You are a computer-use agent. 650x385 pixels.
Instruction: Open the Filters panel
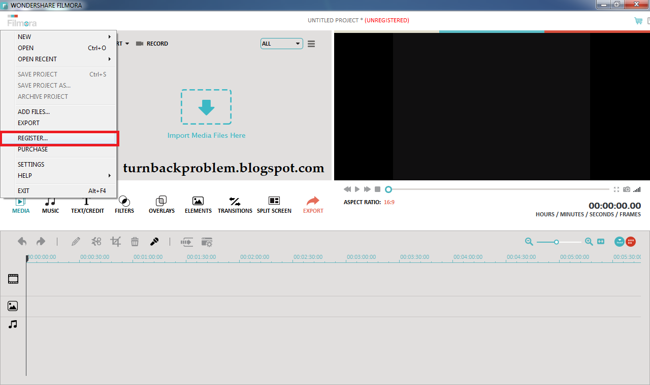(124, 205)
